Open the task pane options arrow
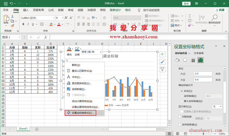Screen dimensions: 229x136 coord(216,46)
